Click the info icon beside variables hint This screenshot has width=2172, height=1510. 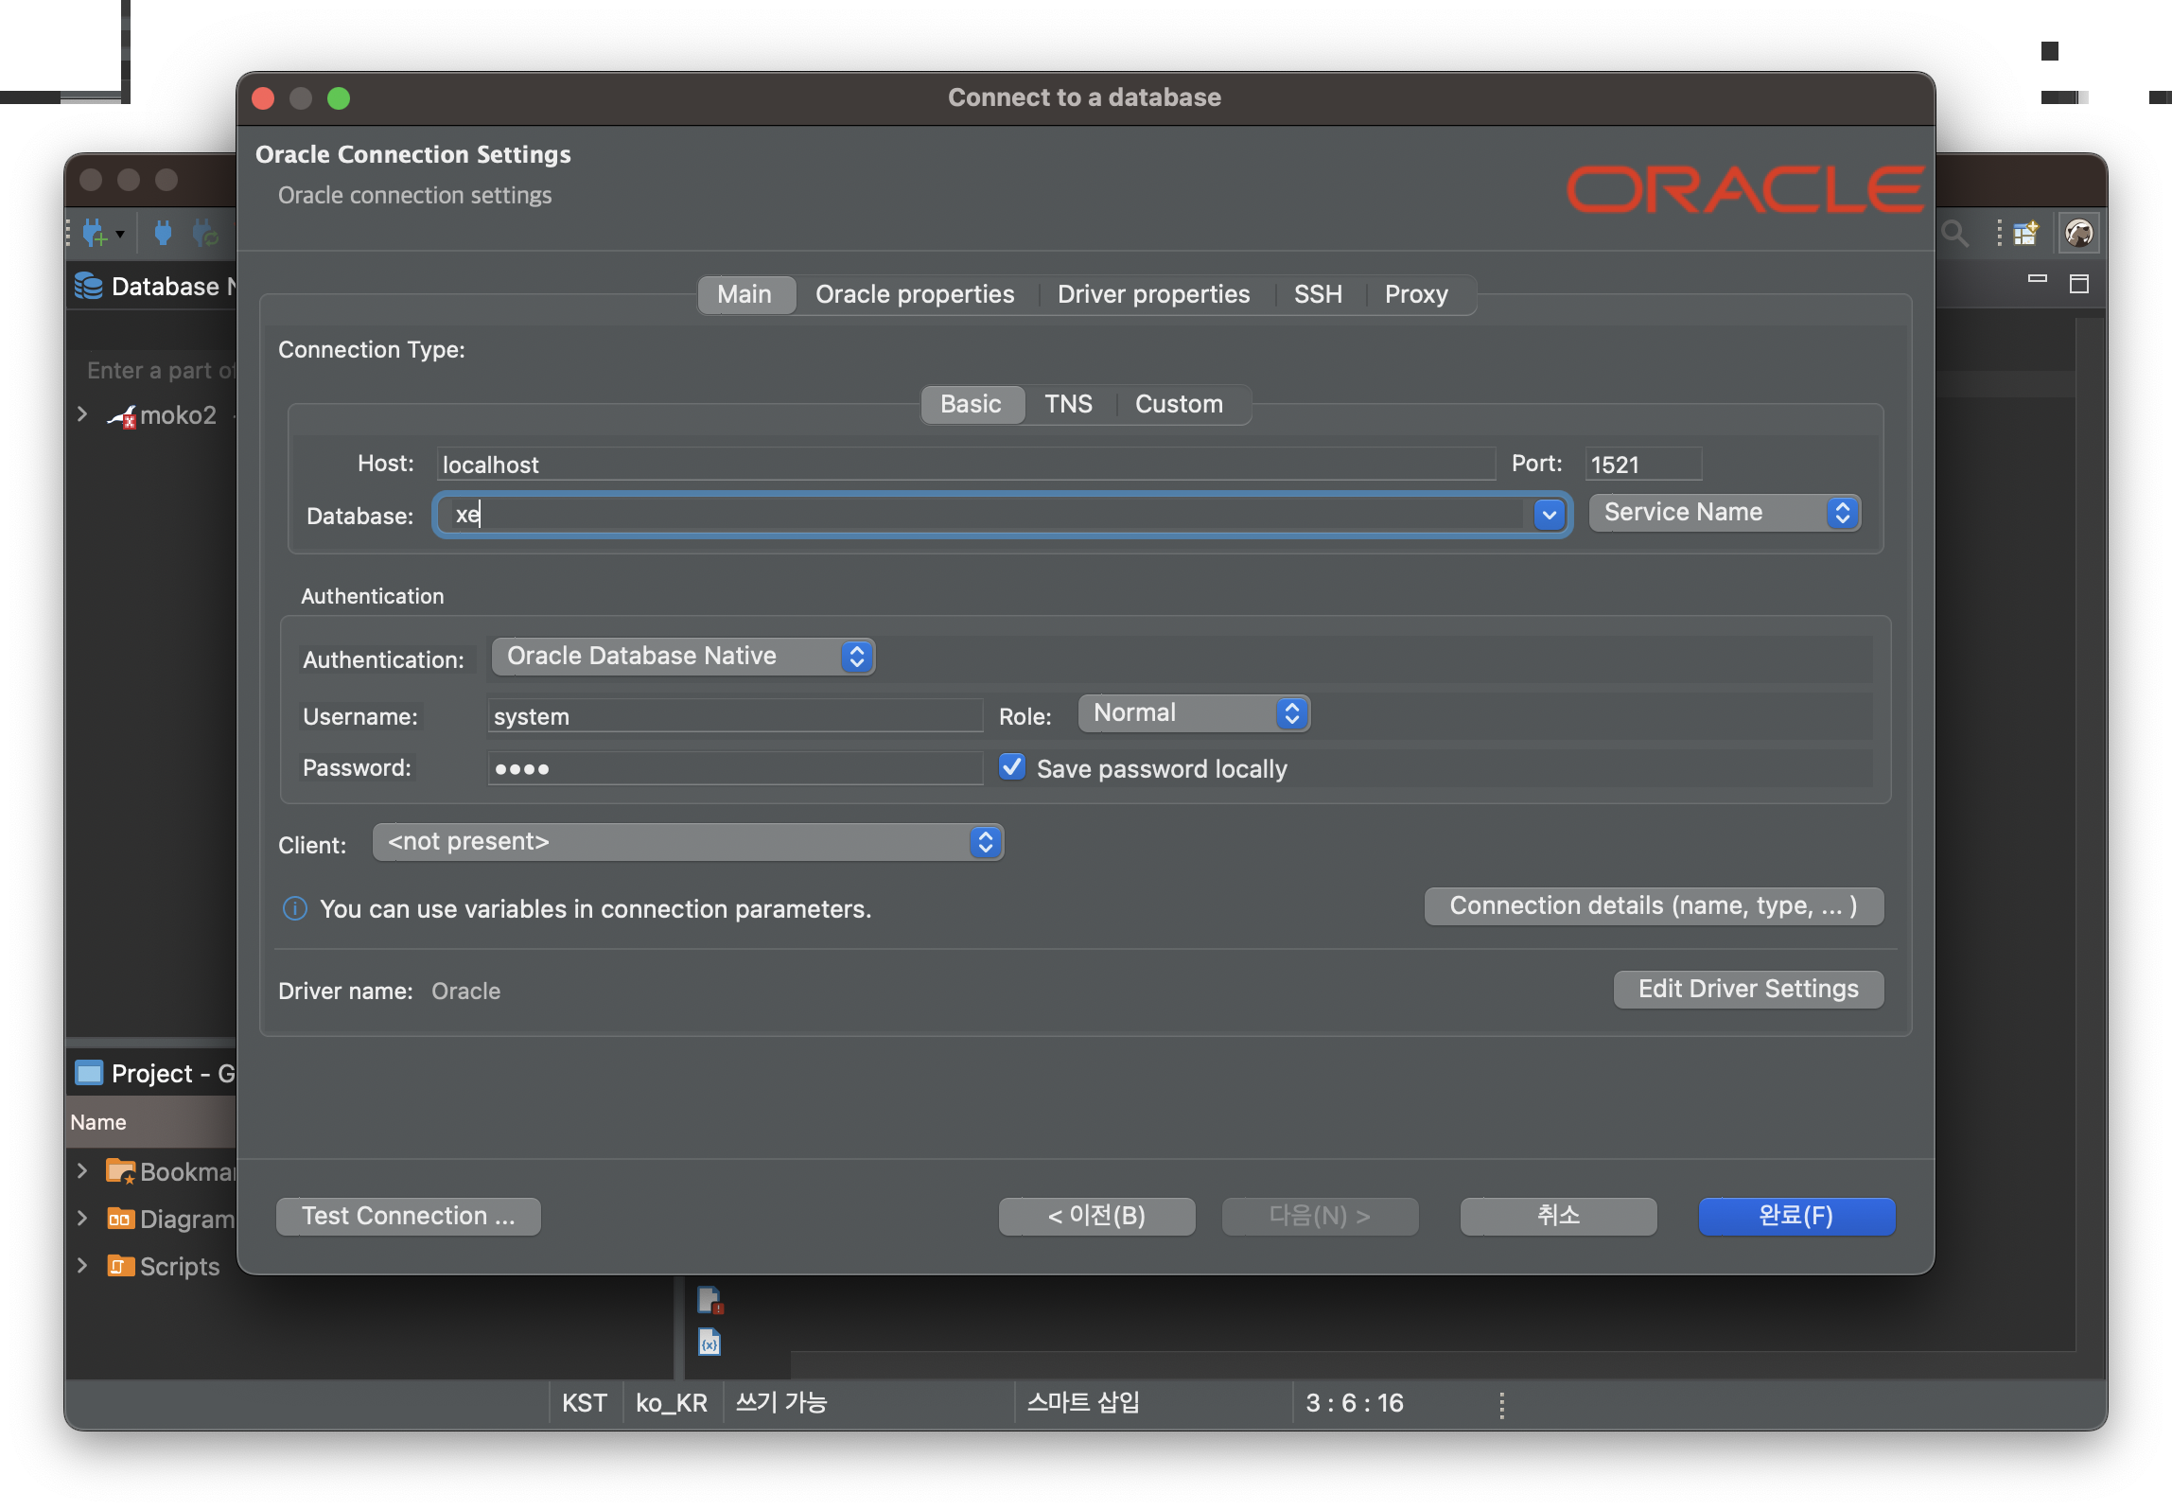(x=295, y=908)
